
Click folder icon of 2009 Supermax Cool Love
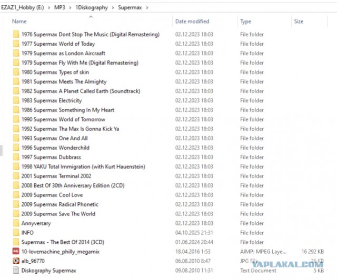pos(16,195)
